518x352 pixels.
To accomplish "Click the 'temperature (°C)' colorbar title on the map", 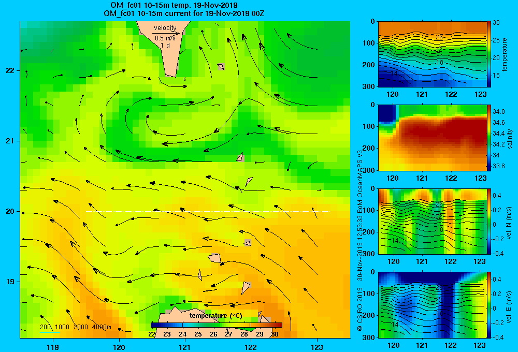I will click(215, 316).
